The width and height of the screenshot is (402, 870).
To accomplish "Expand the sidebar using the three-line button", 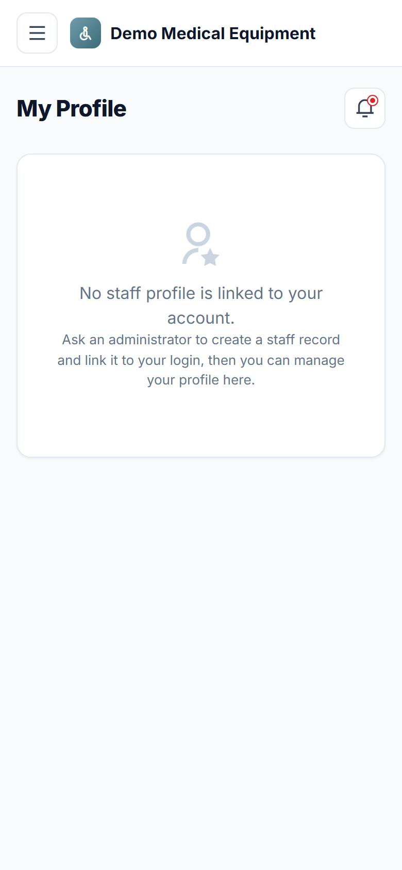I will [x=37, y=33].
